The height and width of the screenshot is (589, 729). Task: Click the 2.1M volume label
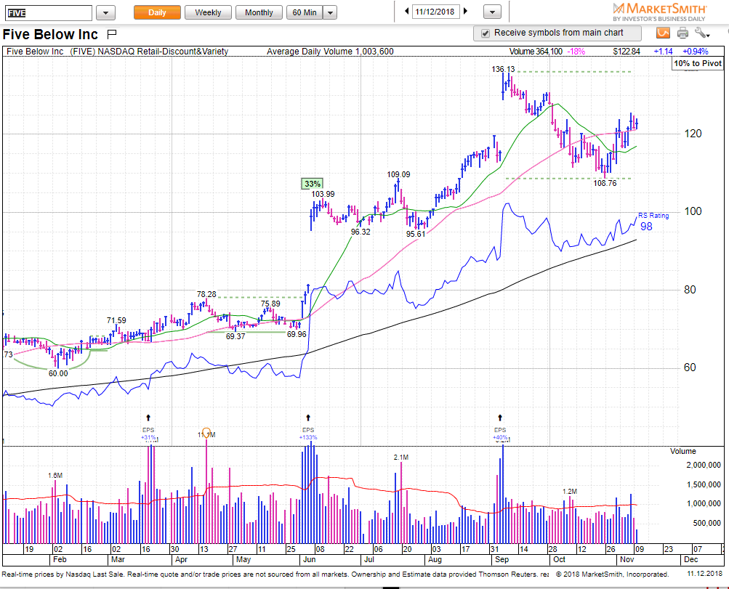click(x=400, y=458)
